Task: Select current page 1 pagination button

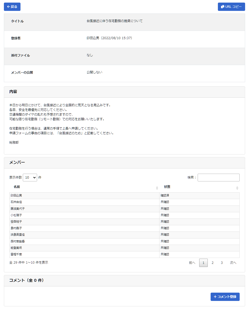Action: tap(203, 263)
